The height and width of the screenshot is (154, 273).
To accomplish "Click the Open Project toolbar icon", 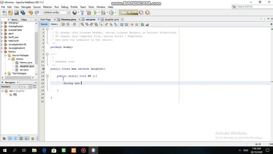I will click(x=17, y=12).
